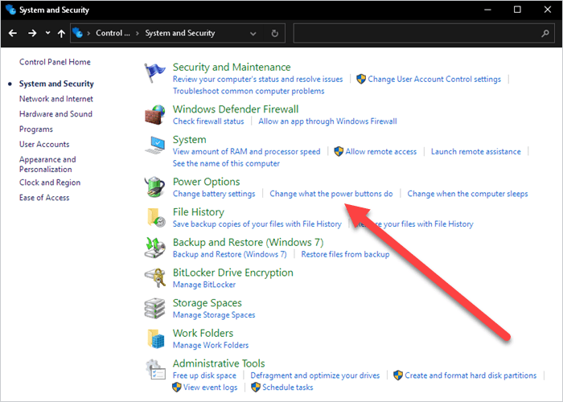The image size is (563, 402).
Task: Click Review your computer's status and resolve issues
Action: click(x=257, y=79)
